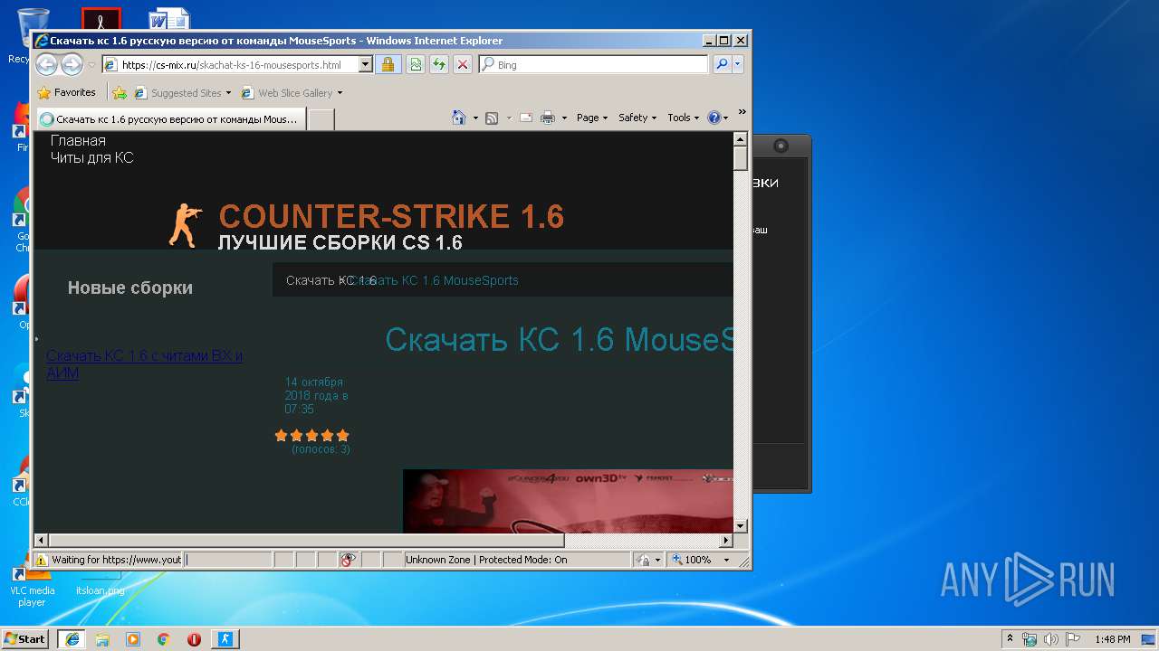Viewport: 1159px width, 651px height.
Task: Click the volume speaker tray icon
Action: (x=1051, y=639)
